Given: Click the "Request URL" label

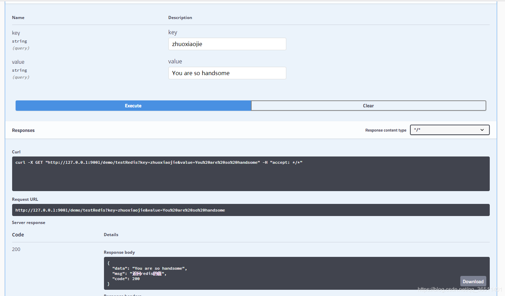Looking at the screenshot, I should pyautogui.click(x=25, y=199).
